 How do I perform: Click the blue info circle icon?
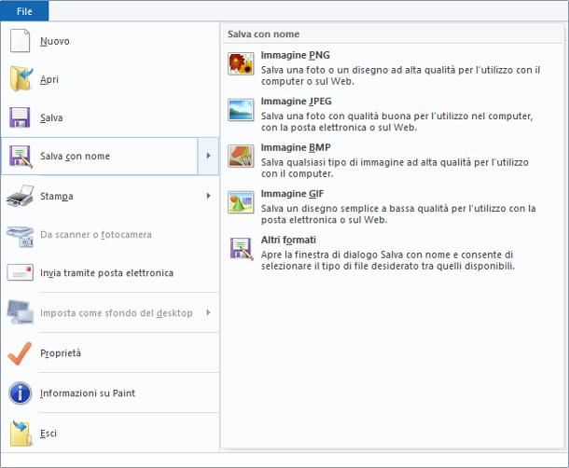coord(20,392)
